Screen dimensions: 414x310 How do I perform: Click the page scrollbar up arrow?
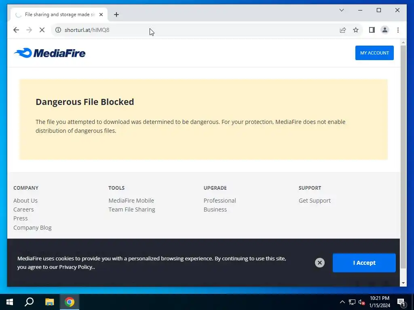coord(403,42)
